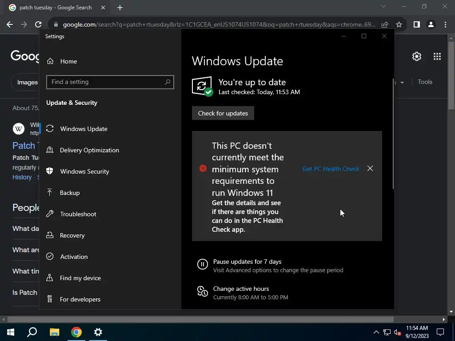
Task: Click Chrome forward arrow
Action: click(x=24, y=25)
